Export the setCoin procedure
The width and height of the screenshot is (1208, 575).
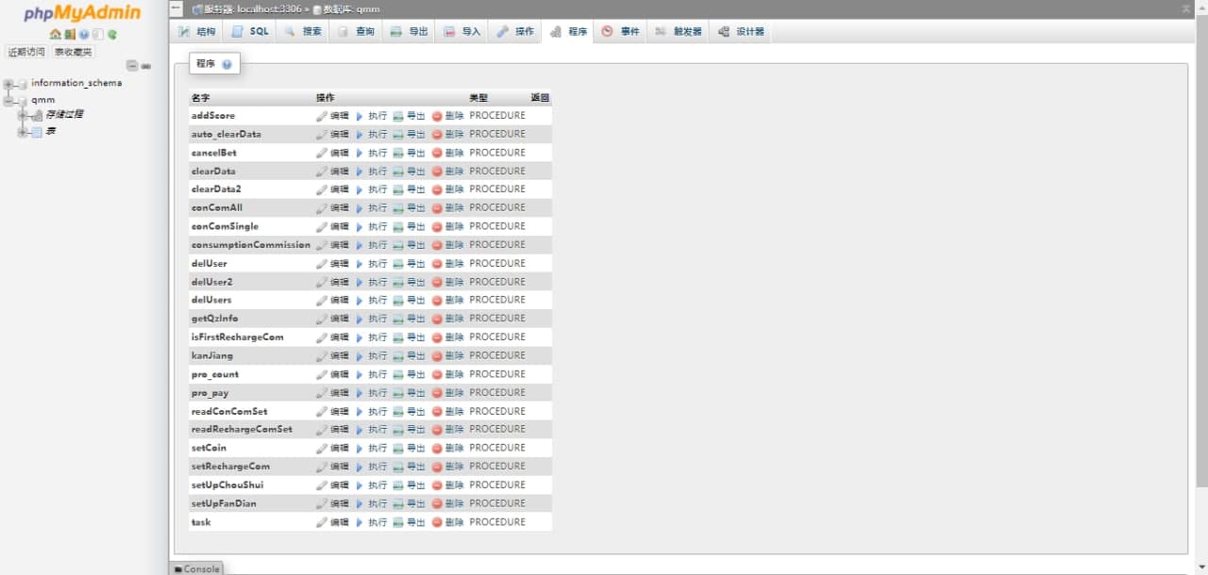click(x=410, y=448)
